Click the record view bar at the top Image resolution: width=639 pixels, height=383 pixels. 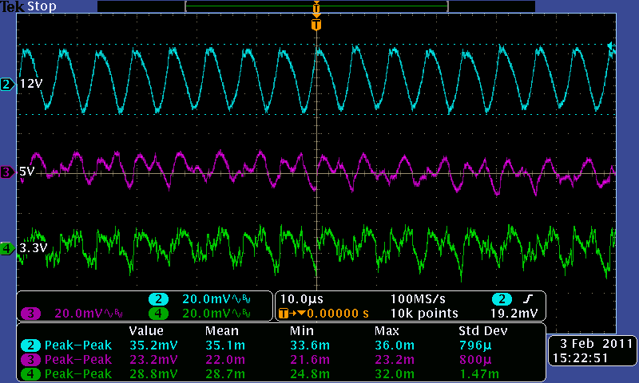[316, 6]
